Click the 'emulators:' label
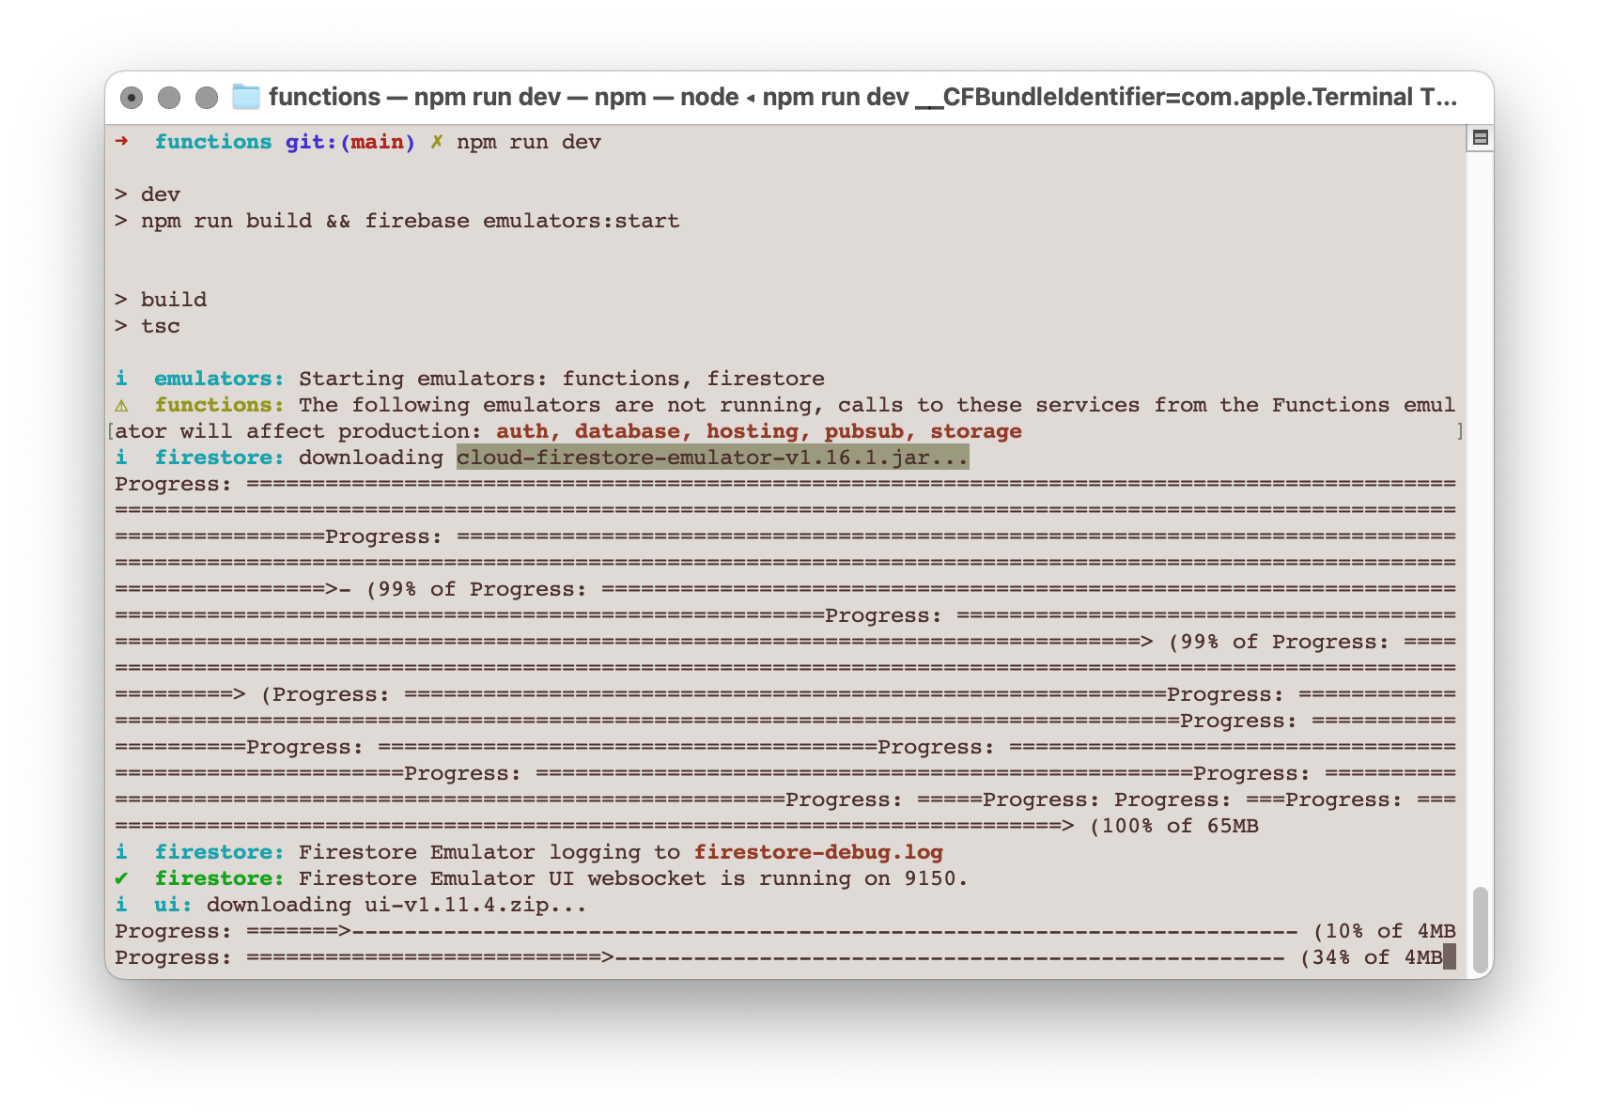This screenshot has height=1118, width=1599. tap(219, 379)
